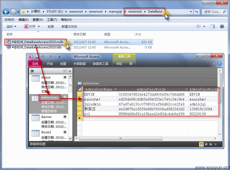The image size is (230, 170).
Task: Select STUDY (D:) in address breadcrumb
Action: (x=55, y=12)
